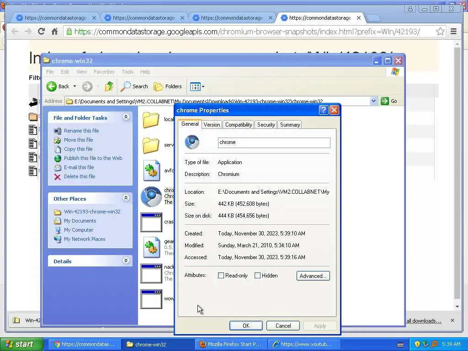Click the Chromium icon in Properties dialog
The image size is (468, 351).
(x=192, y=142)
